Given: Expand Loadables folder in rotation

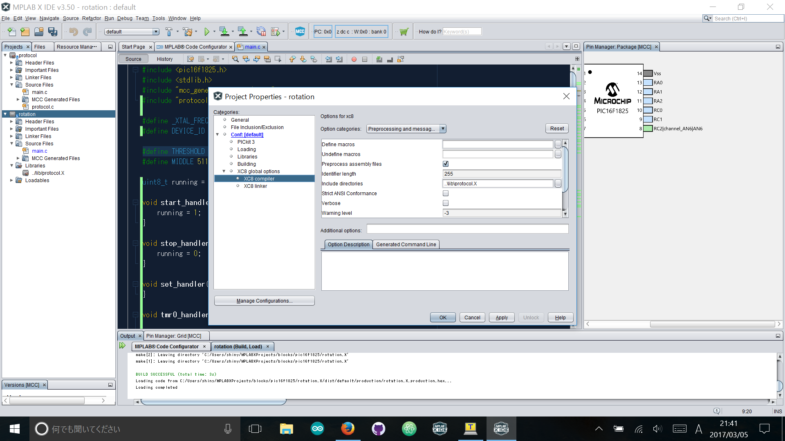Looking at the screenshot, I should tap(11, 180).
